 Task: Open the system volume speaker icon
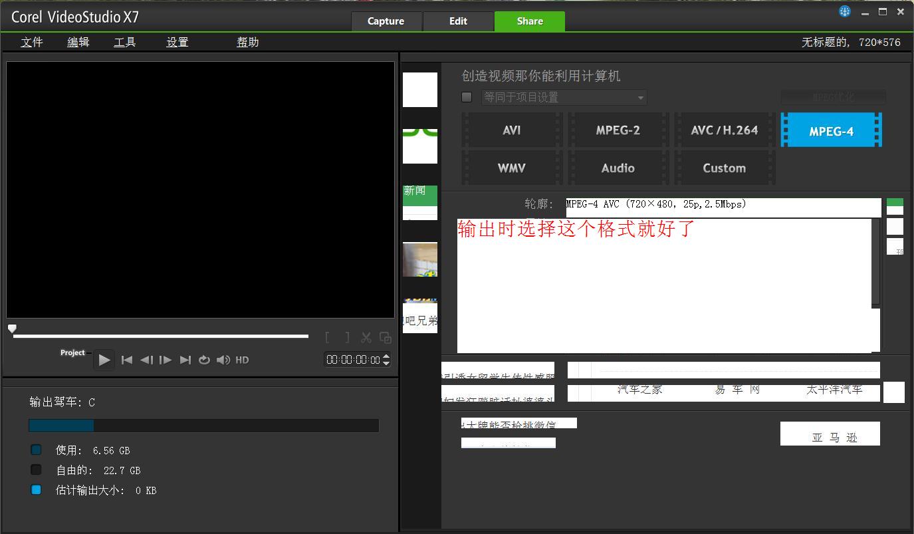click(x=223, y=360)
